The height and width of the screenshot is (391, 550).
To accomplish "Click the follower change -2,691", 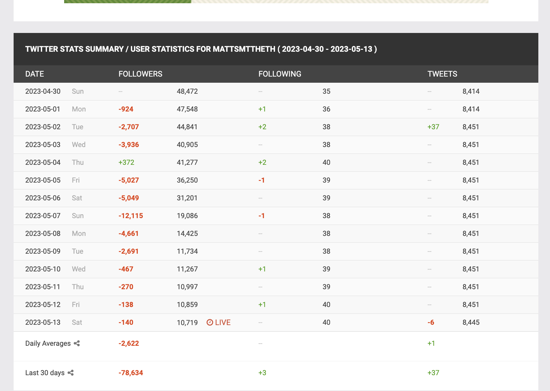I will tap(129, 251).
